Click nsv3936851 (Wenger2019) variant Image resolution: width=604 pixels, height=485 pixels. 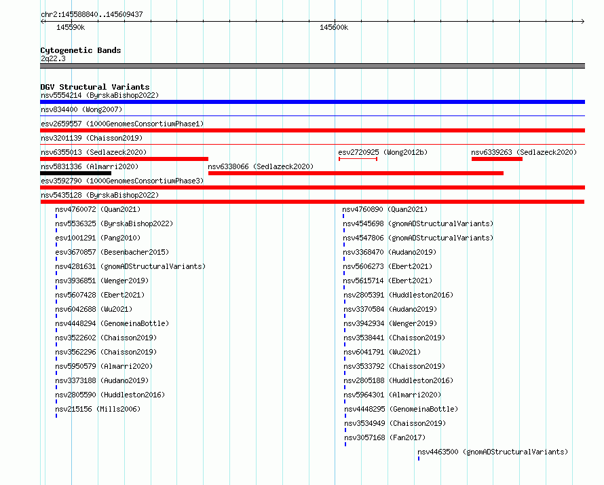click(102, 281)
